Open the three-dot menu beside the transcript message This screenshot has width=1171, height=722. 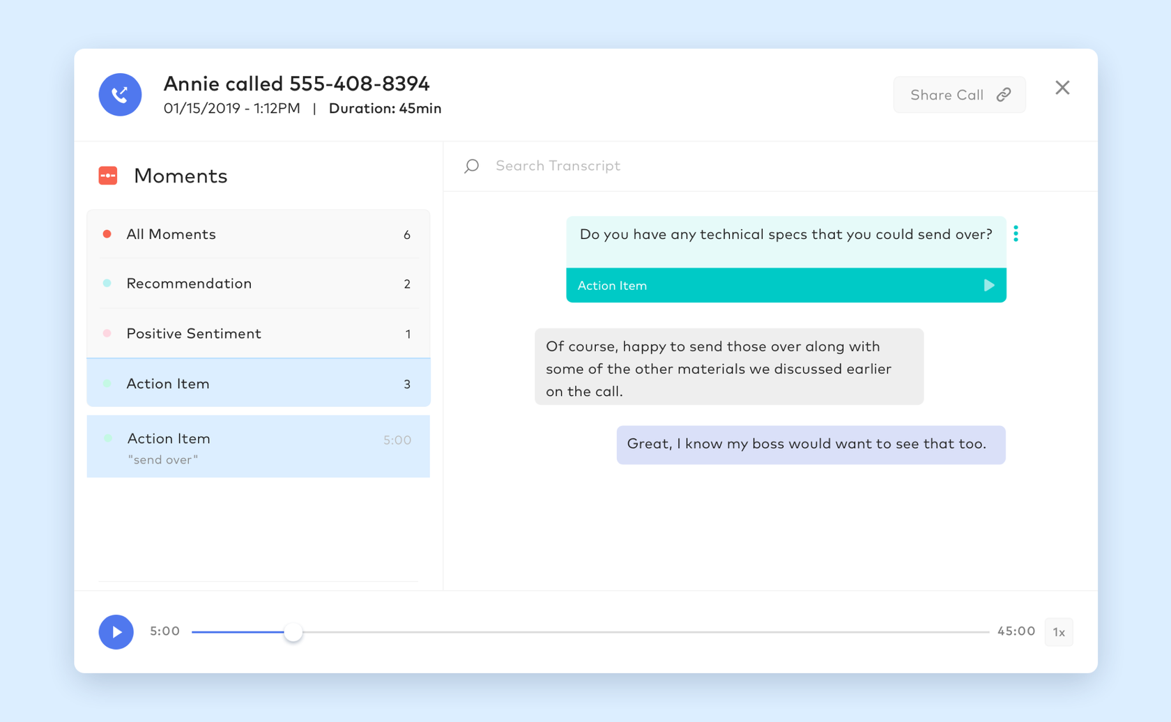click(x=1016, y=233)
